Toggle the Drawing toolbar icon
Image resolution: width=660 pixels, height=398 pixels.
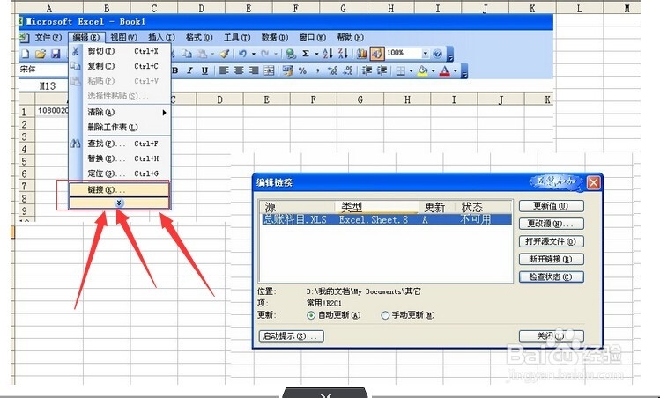pos(377,54)
